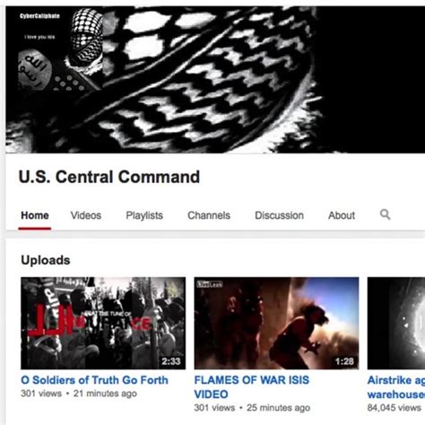Select the Home tab
425x425 pixels.
point(35,215)
